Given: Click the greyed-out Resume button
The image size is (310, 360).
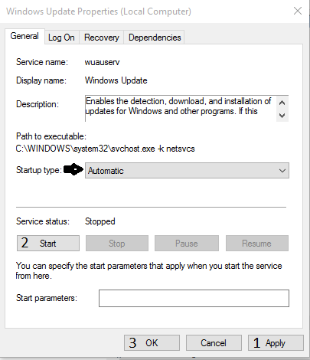Looking at the screenshot, I should click(x=257, y=244).
